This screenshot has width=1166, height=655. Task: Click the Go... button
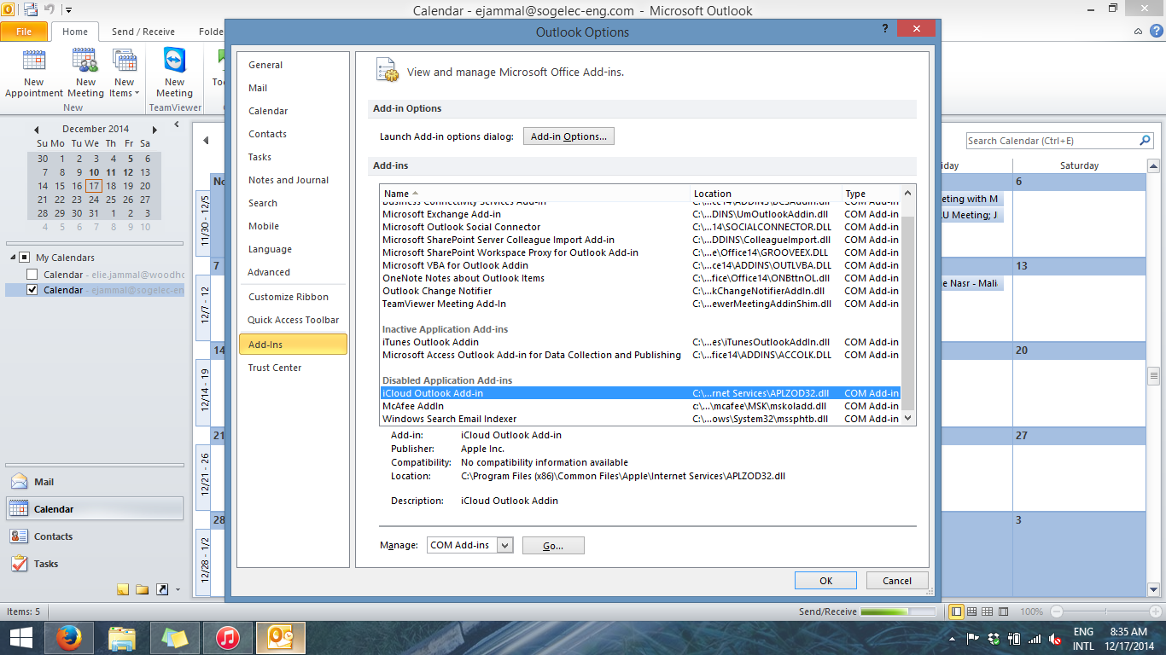(553, 546)
